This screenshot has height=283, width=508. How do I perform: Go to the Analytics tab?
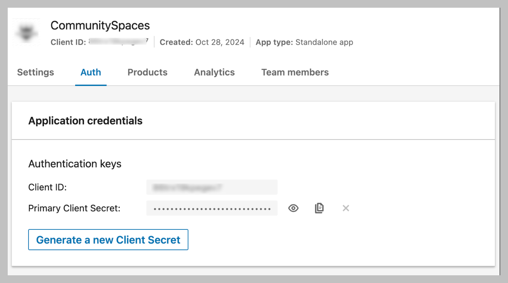coord(214,72)
